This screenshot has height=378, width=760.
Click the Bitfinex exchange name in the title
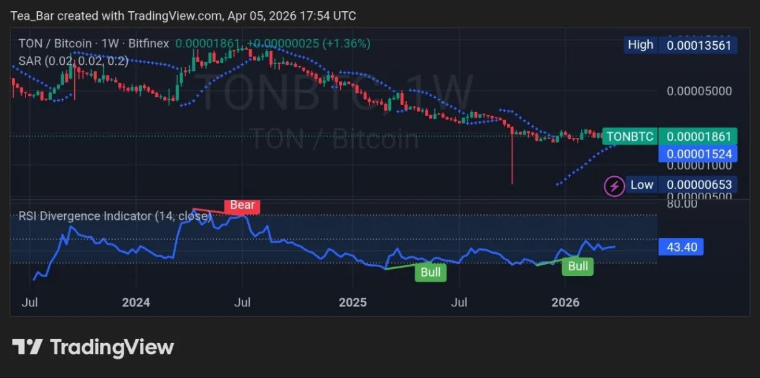pos(150,44)
